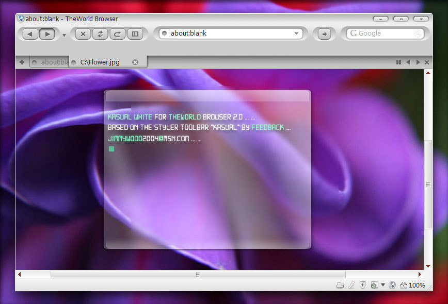This screenshot has width=448, height=304.
Task: Click the window with checkmark status icon
Action: point(374,285)
